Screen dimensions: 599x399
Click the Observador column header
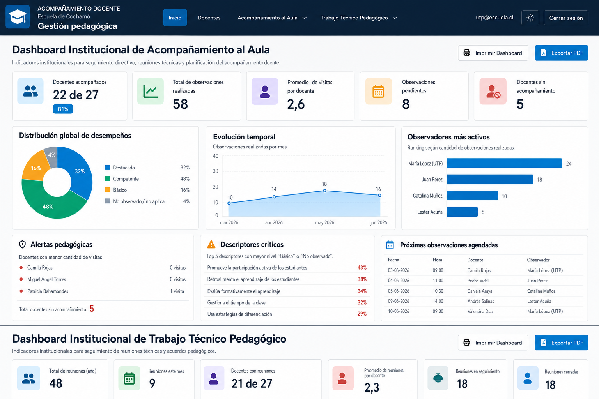pos(538,260)
